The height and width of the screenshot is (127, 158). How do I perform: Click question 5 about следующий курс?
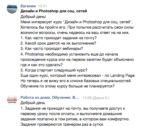tap(54, 70)
